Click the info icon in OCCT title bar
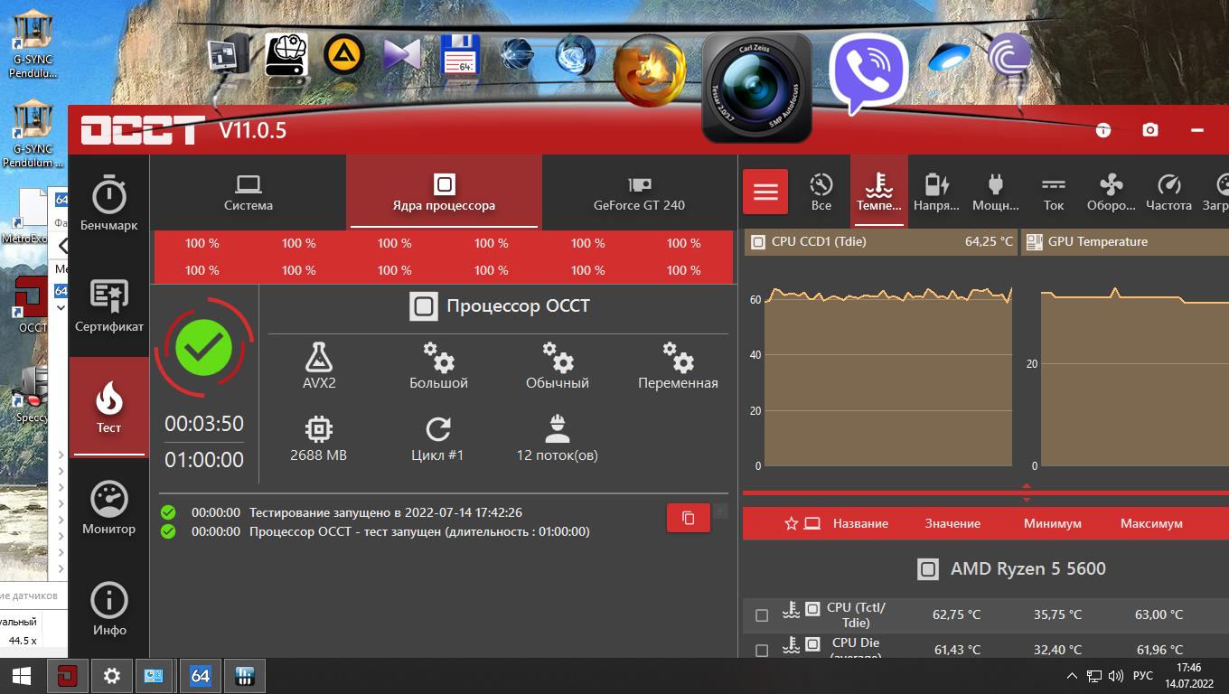 tap(1103, 130)
